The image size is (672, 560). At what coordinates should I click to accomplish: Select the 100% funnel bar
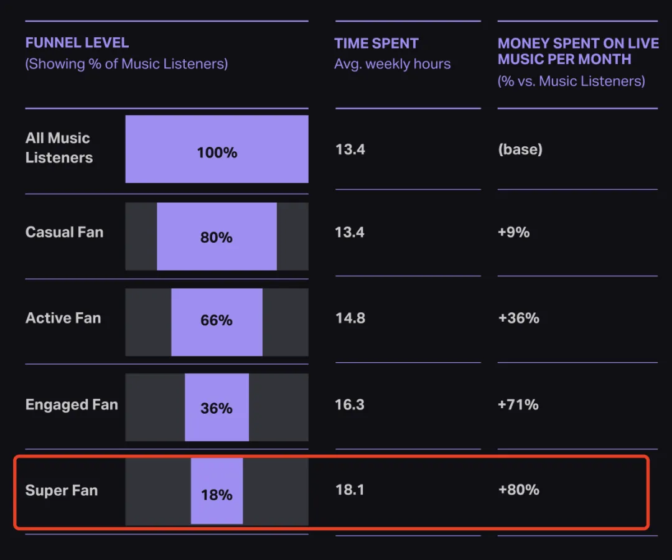[x=217, y=149]
